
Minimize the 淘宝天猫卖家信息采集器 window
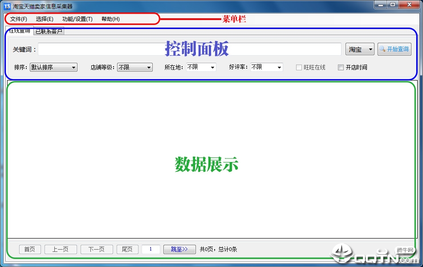pos(381,4)
